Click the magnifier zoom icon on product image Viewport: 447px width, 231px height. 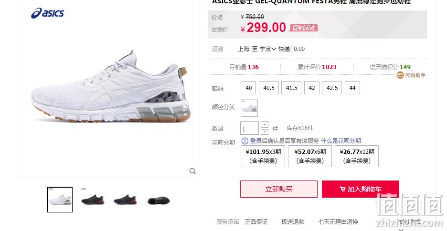point(193,171)
